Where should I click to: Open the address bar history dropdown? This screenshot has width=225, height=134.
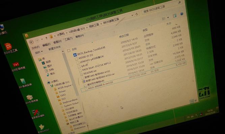point(132,15)
